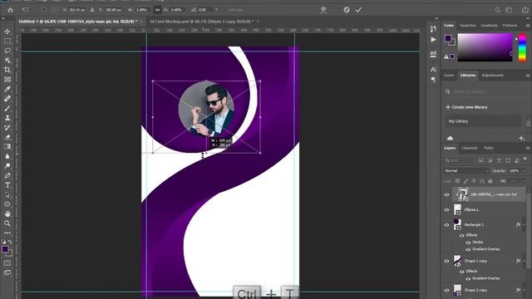Commit the transform with the checkmark
This screenshot has width=532, height=299.
tap(358, 10)
